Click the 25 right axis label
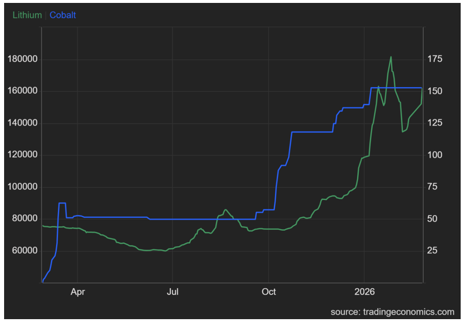The image size is (463, 325). [x=432, y=251]
